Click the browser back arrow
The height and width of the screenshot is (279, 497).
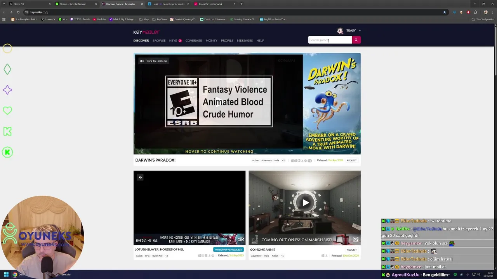(4, 12)
